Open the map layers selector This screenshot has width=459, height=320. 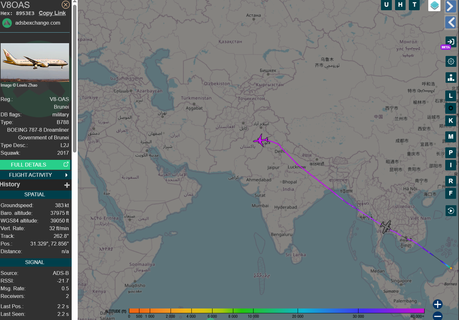click(x=434, y=5)
